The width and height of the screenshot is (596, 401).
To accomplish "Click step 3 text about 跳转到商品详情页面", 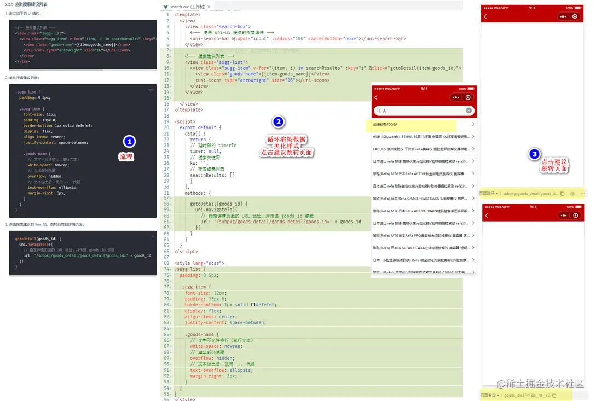I will tap(44, 225).
